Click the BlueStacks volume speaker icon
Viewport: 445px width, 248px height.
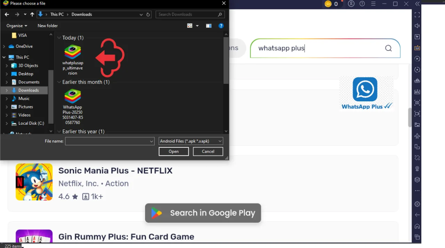[417, 26]
